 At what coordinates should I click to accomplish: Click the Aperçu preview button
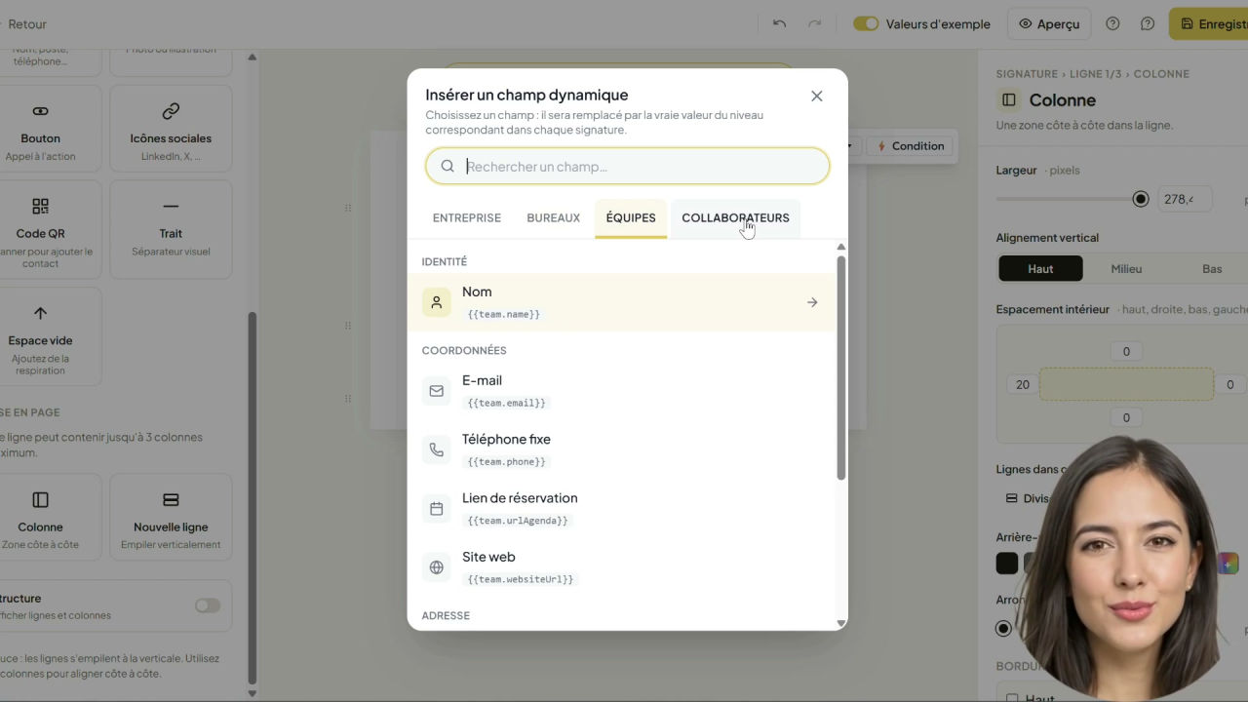coord(1049,23)
